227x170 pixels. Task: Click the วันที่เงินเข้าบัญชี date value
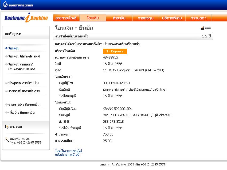[112, 128]
